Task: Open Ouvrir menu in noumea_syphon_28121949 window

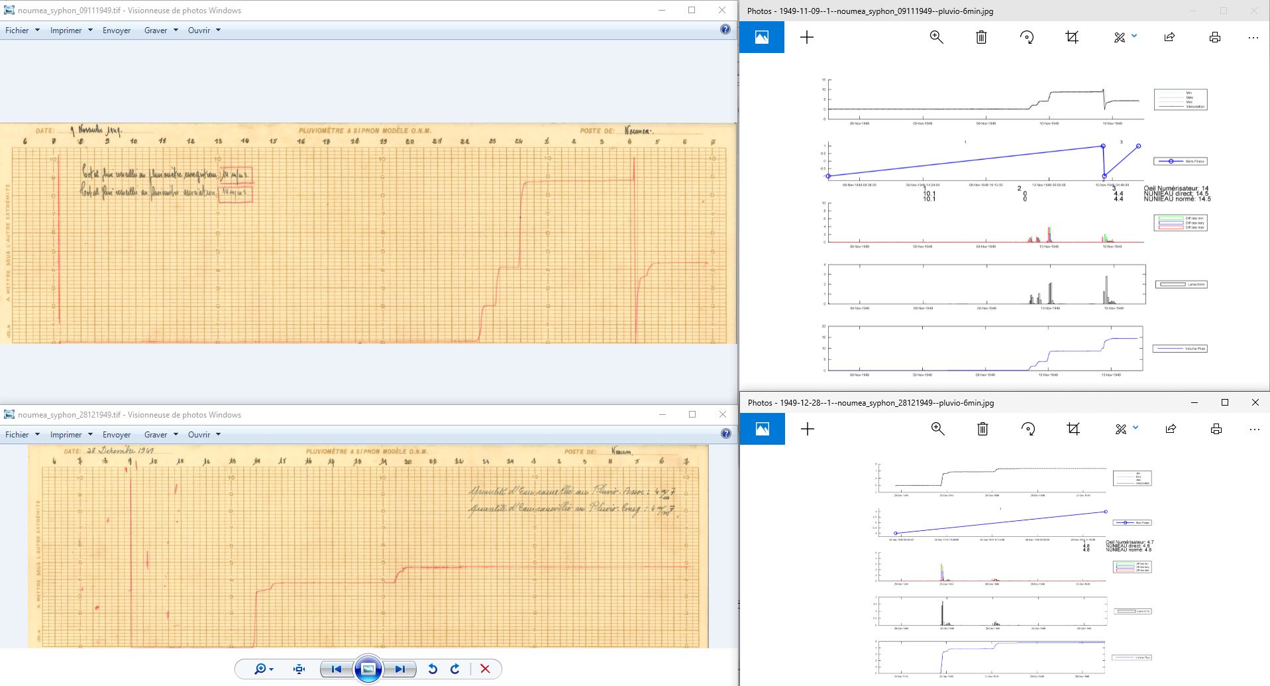Action: (203, 435)
